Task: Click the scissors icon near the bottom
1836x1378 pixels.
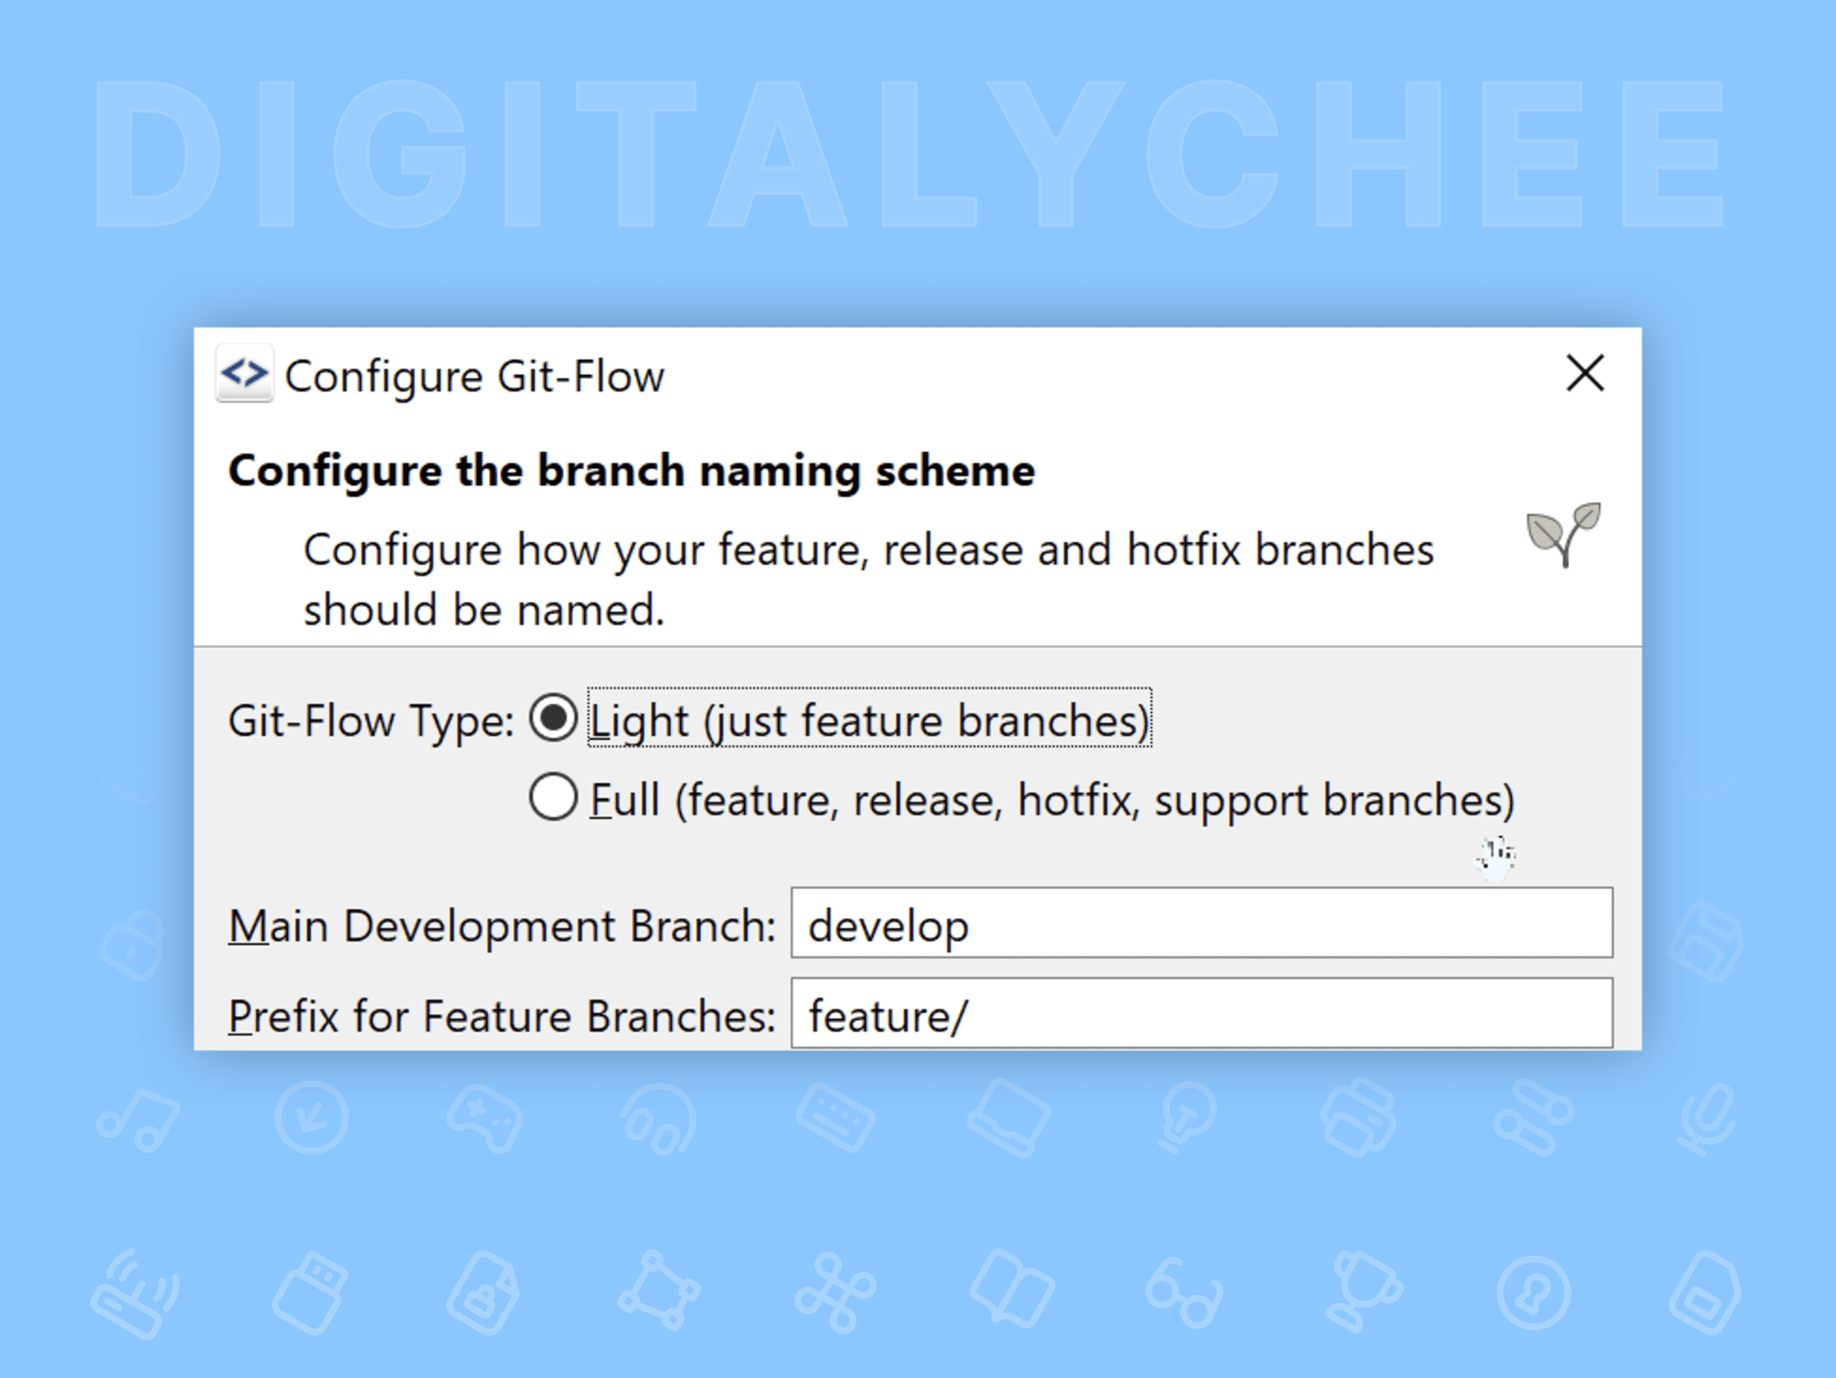Action: 836,1291
